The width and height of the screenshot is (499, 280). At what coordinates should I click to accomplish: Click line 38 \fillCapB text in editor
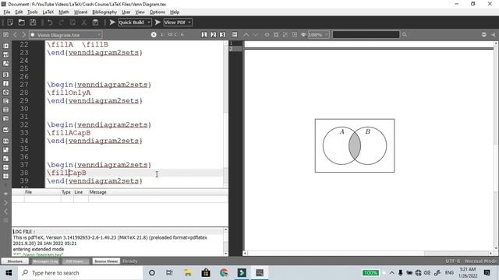coord(66,173)
